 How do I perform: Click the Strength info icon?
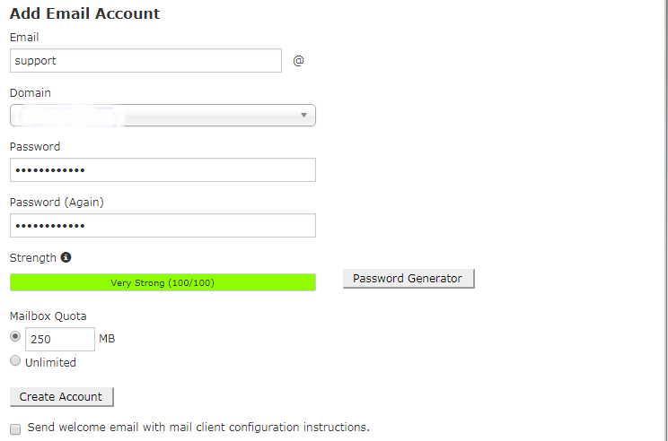click(x=66, y=257)
